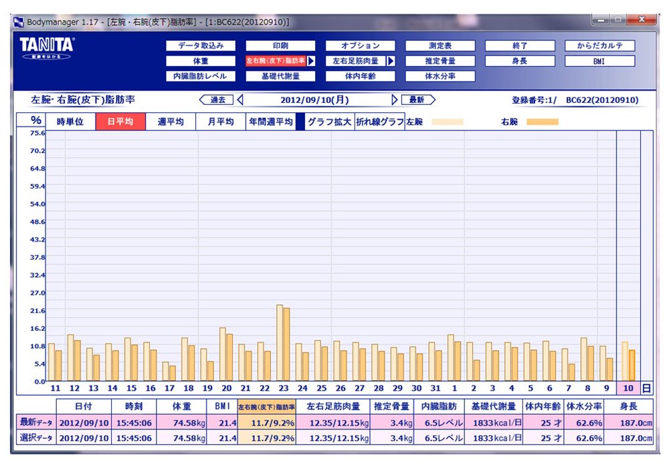Click the 日 label at the axis end

pyautogui.click(x=646, y=388)
